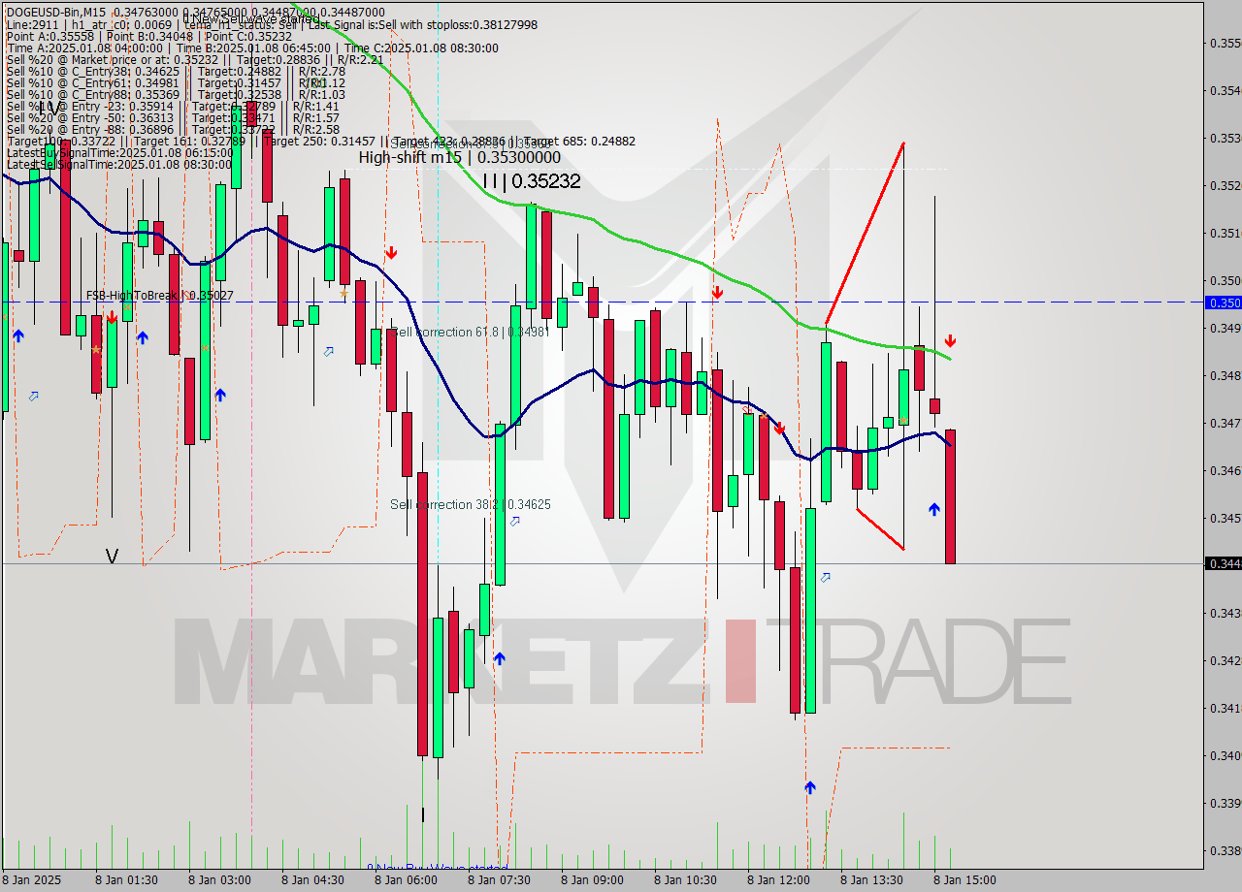Image resolution: width=1242 pixels, height=892 pixels.
Task: Click the blue 0.350 price tag on axis
Action: click(1224, 303)
